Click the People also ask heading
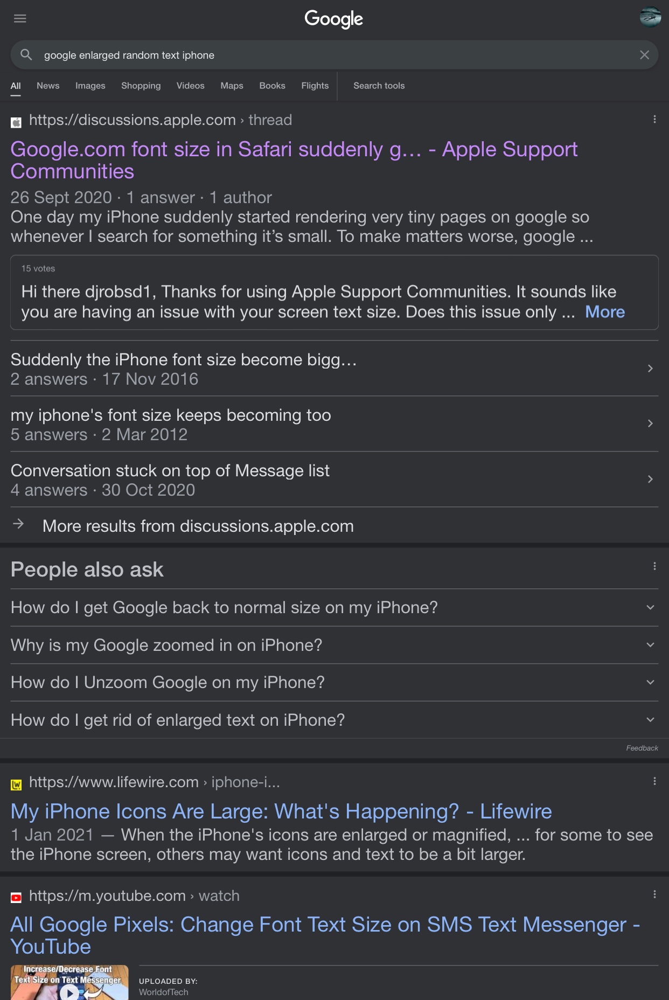 pyautogui.click(x=87, y=570)
